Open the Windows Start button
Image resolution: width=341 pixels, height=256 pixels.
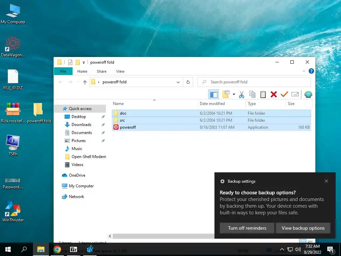click(x=8, y=249)
